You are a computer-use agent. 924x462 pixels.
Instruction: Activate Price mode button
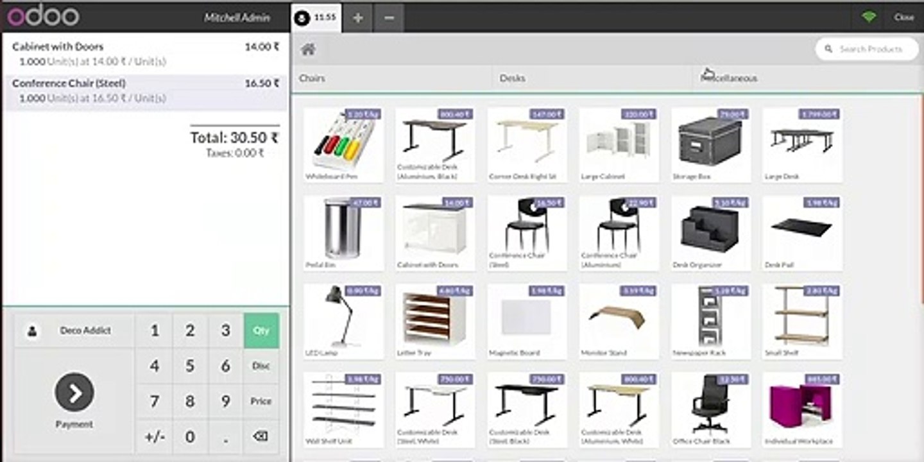pyautogui.click(x=261, y=401)
